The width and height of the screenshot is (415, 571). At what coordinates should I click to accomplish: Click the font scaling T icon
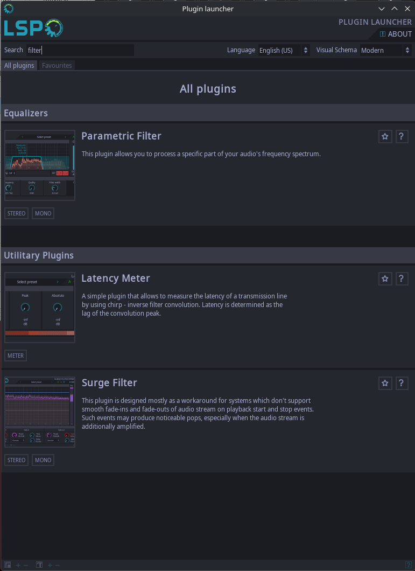(x=39, y=565)
